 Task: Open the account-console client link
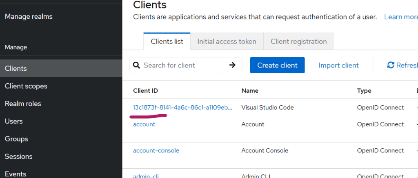pos(156,150)
